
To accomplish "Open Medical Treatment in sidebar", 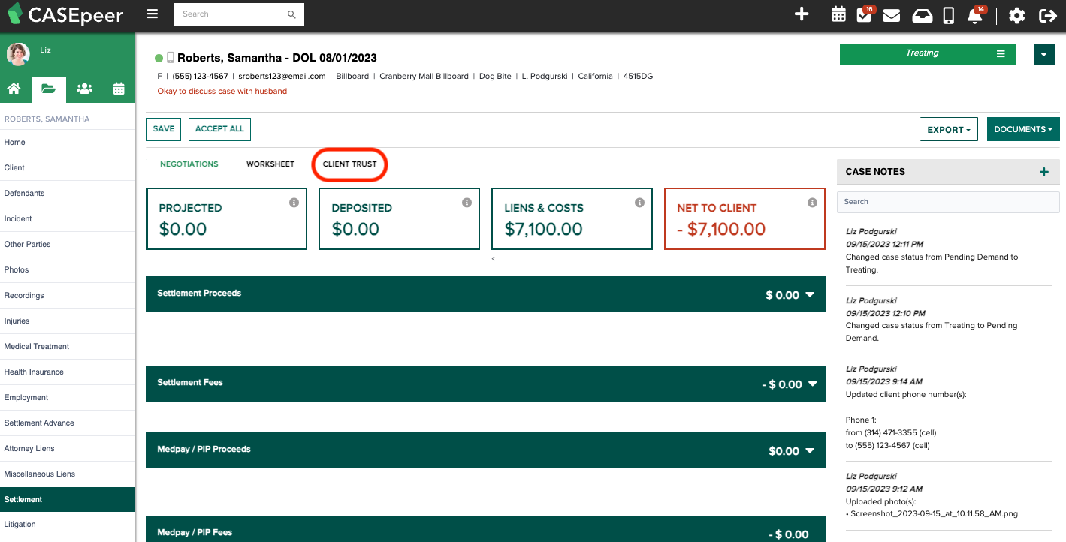I will coord(68,347).
